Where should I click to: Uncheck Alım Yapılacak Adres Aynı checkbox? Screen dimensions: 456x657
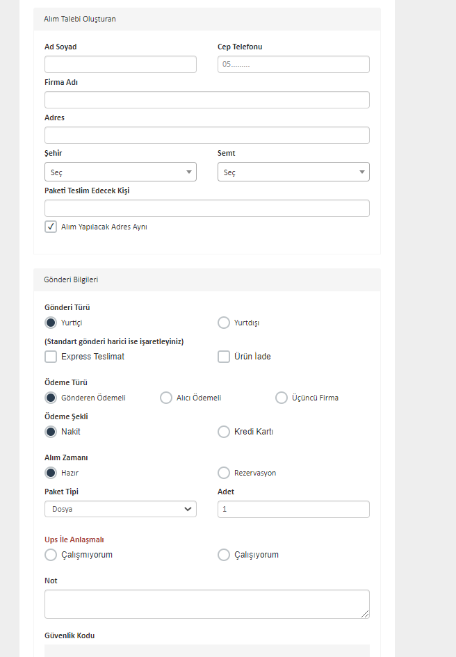click(x=51, y=227)
